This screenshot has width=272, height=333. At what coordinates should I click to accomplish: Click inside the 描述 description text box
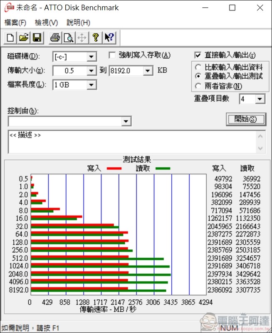pyautogui.click(x=129, y=142)
